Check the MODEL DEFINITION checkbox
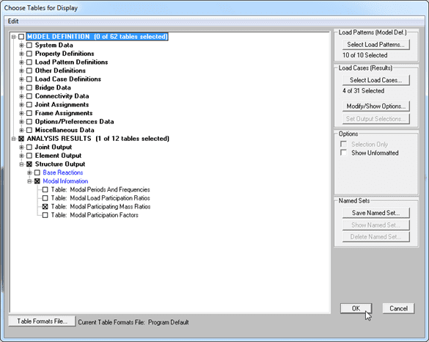This screenshot has width=429, height=342. pyautogui.click(x=21, y=37)
